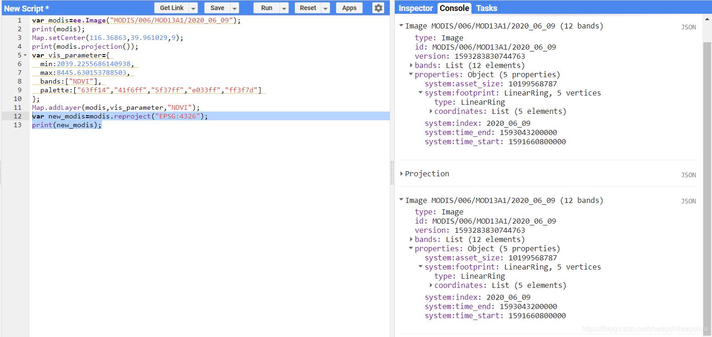Switch to the Inspector tab
Screen dimensions: 712x337
pos(415,8)
